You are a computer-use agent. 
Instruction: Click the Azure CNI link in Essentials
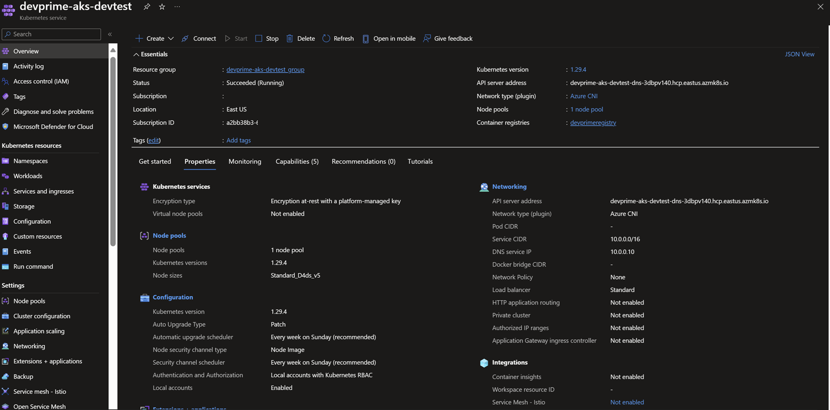coord(584,96)
